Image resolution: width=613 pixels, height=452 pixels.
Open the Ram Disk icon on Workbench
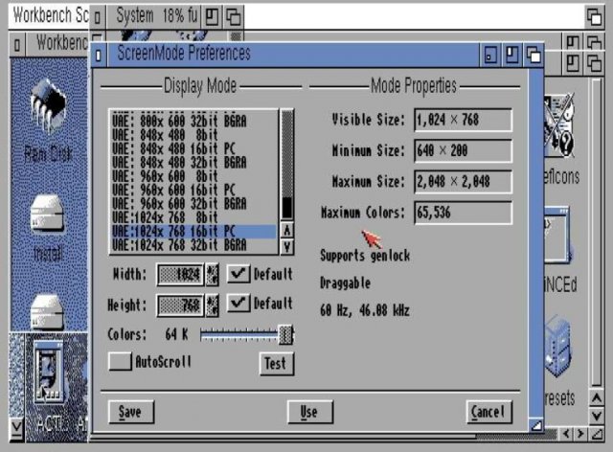tap(48, 106)
